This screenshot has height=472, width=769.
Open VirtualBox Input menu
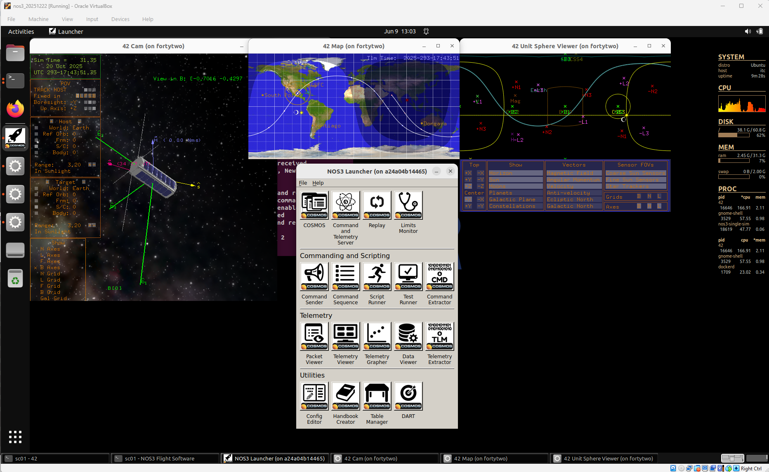[92, 19]
